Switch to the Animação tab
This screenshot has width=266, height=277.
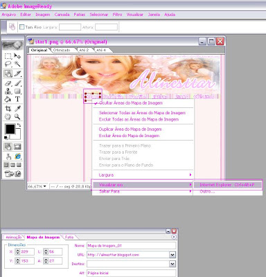[x=13, y=237]
